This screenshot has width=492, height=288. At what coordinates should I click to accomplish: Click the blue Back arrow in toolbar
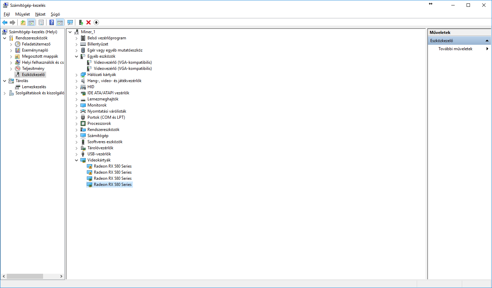(x=5, y=22)
